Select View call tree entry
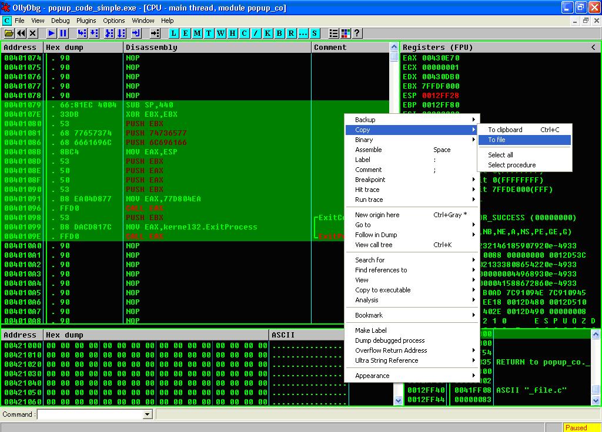 (x=412, y=245)
